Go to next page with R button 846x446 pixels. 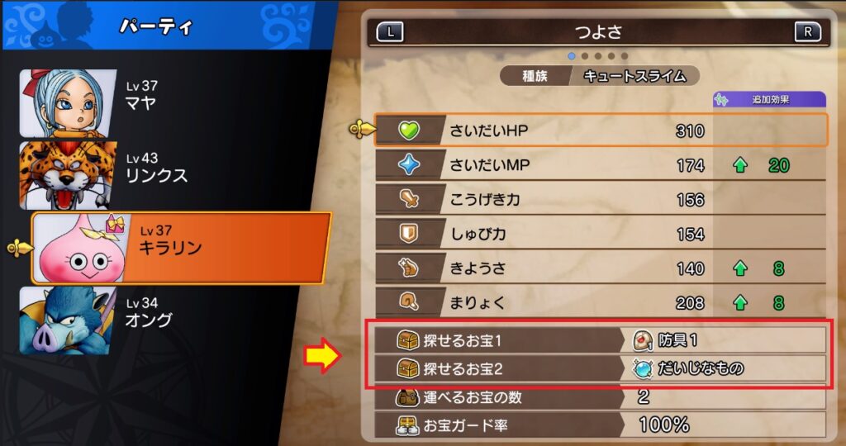tap(808, 32)
